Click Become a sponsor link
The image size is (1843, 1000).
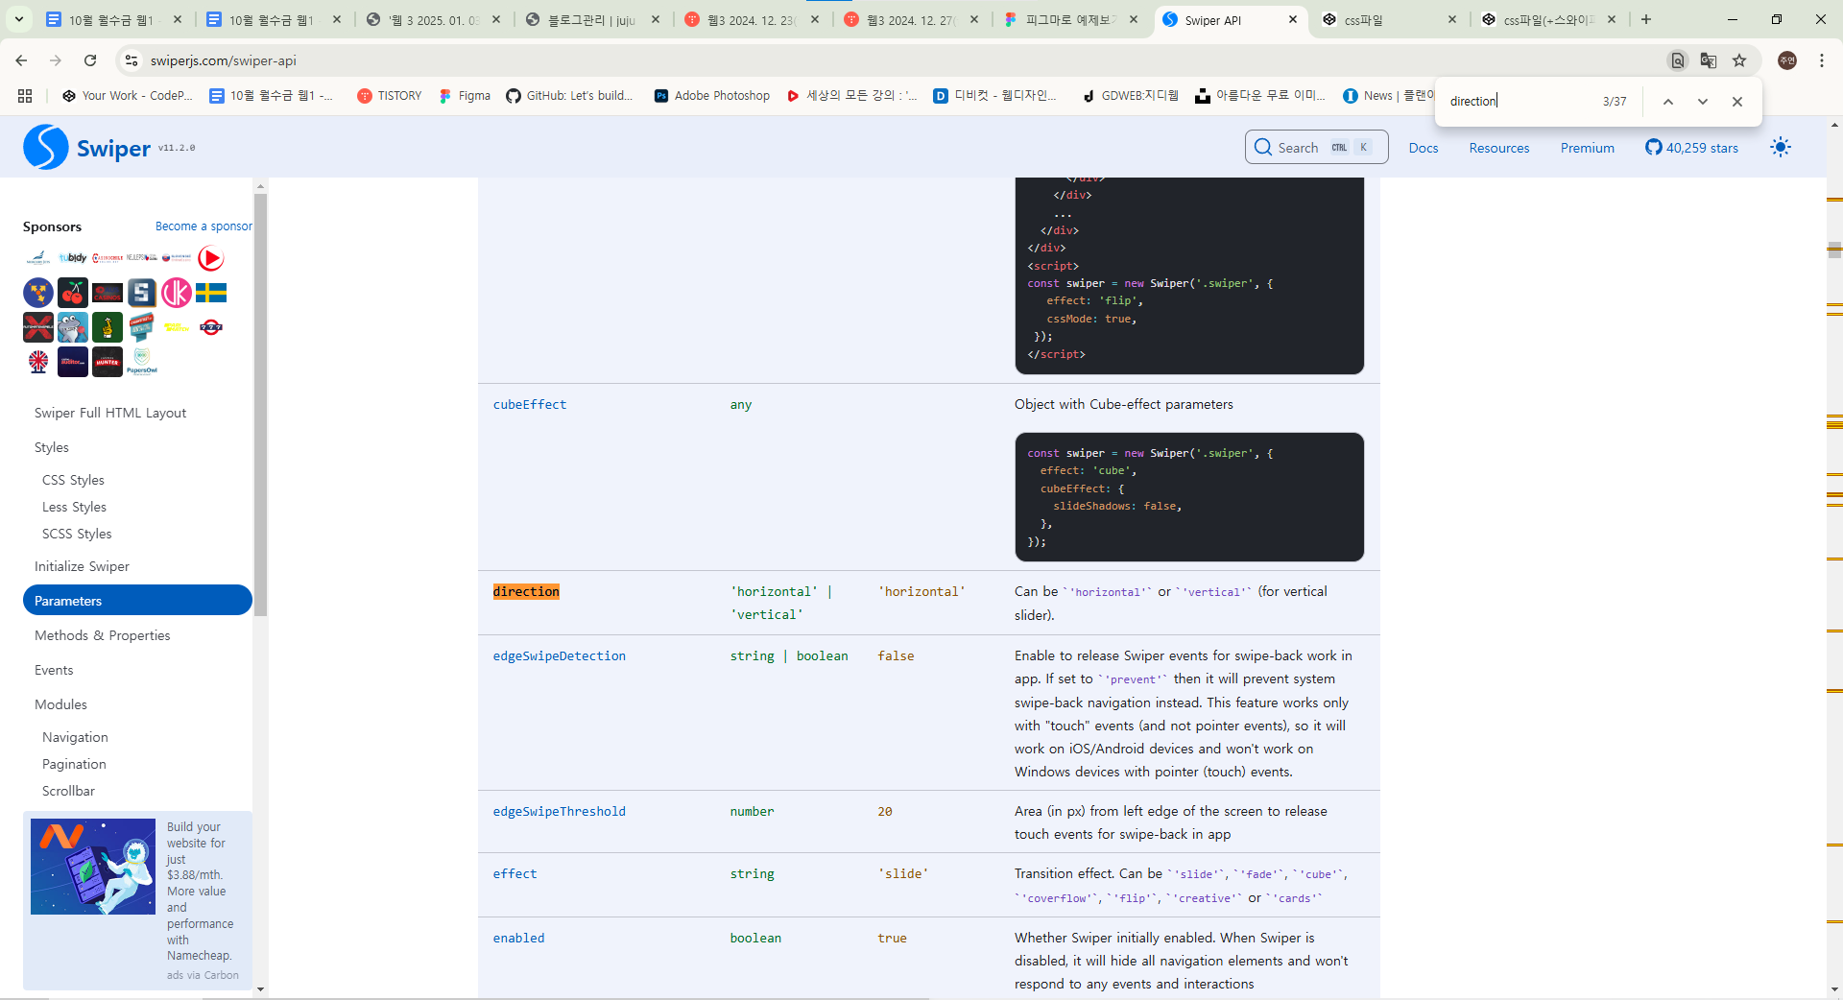tap(203, 226)
